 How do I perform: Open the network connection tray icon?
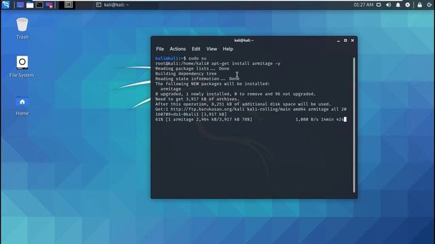379,5
